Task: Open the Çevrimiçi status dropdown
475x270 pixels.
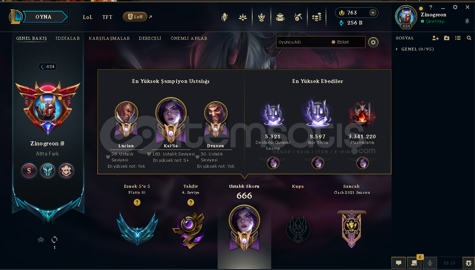Action: click(x=433, y=22)
